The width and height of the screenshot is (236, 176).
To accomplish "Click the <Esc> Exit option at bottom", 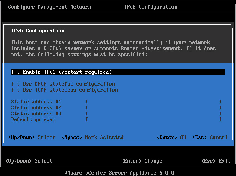I will pyautogui.click(x=216, y=161).
